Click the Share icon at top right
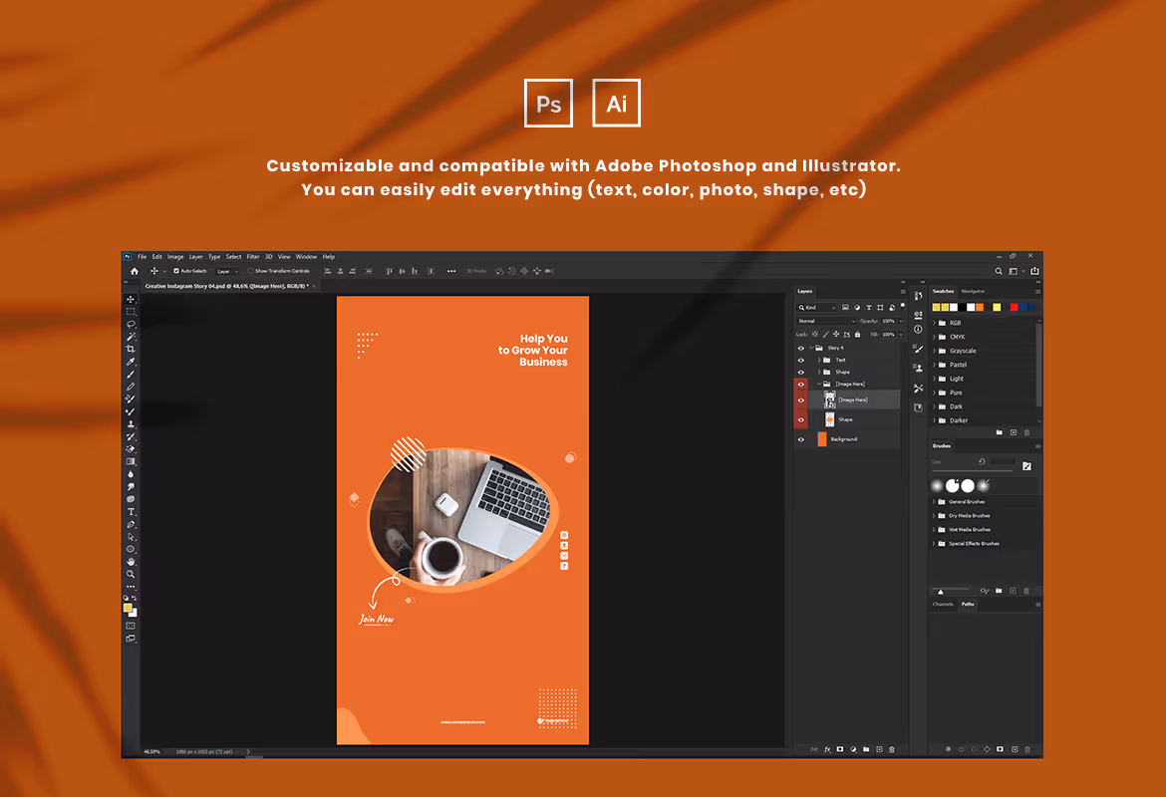1166x797 pixels. [x=1034, y=271]
